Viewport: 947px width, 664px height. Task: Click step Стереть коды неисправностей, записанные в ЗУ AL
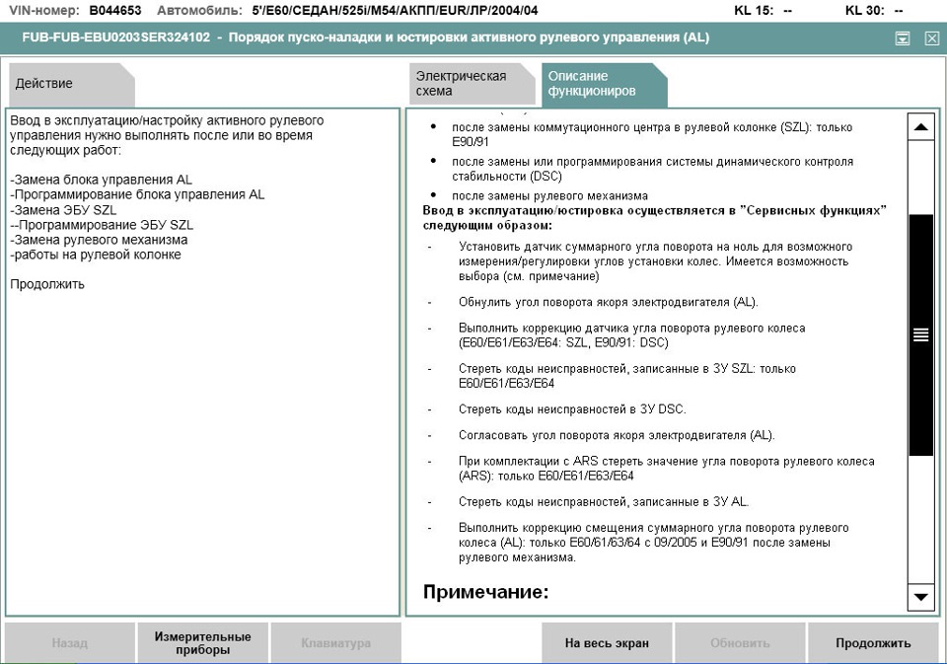[604, 501]
